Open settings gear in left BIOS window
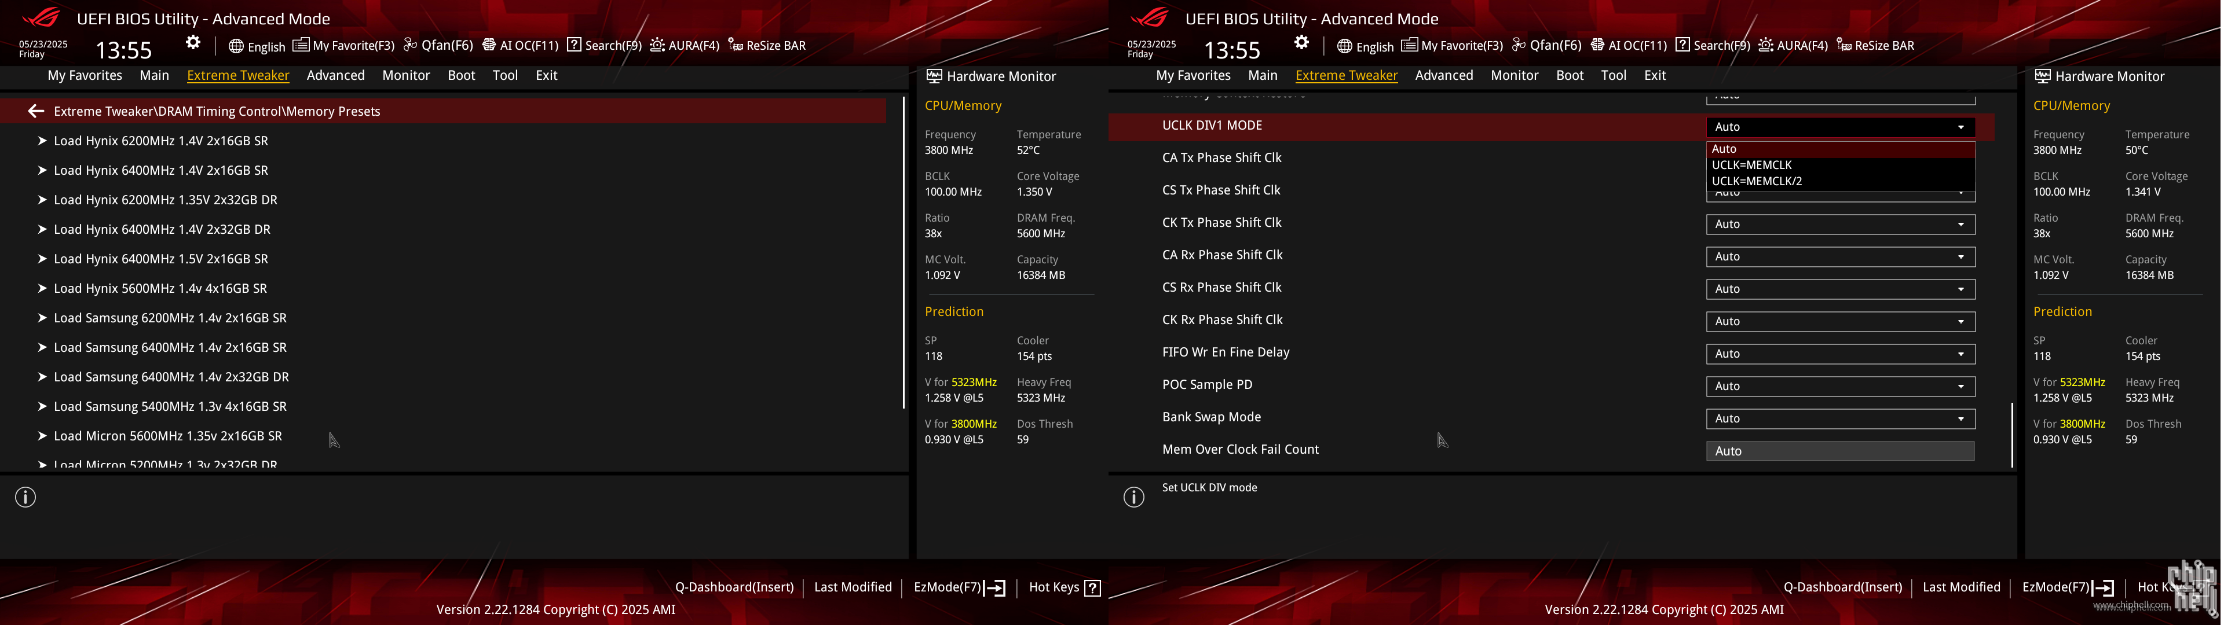 193,43
